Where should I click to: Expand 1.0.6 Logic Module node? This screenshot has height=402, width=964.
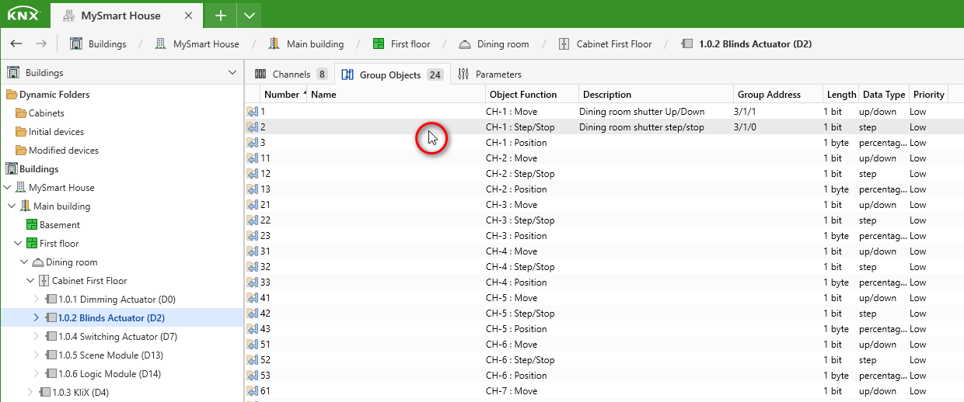coord(37,374)
